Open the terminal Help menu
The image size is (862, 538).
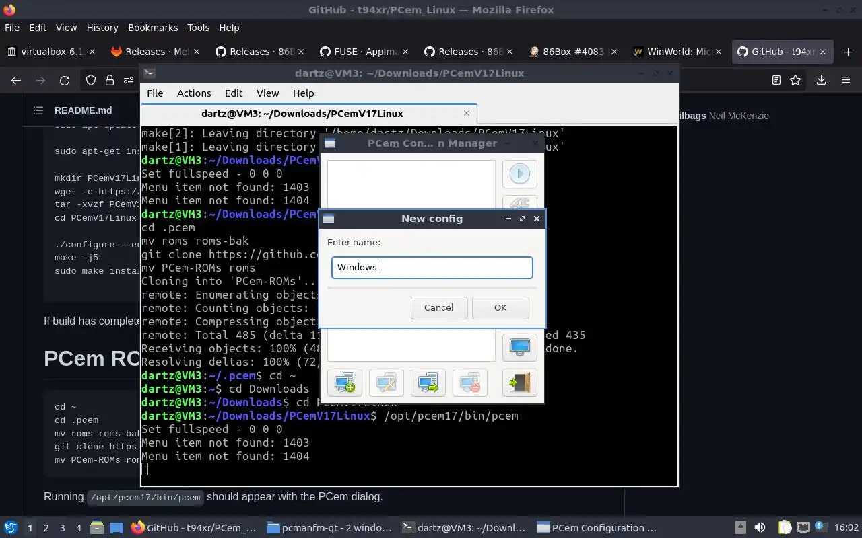[303, 93]
